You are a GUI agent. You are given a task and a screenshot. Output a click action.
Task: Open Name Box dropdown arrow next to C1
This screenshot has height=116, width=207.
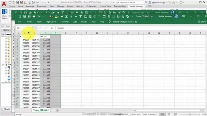[31, 28]
